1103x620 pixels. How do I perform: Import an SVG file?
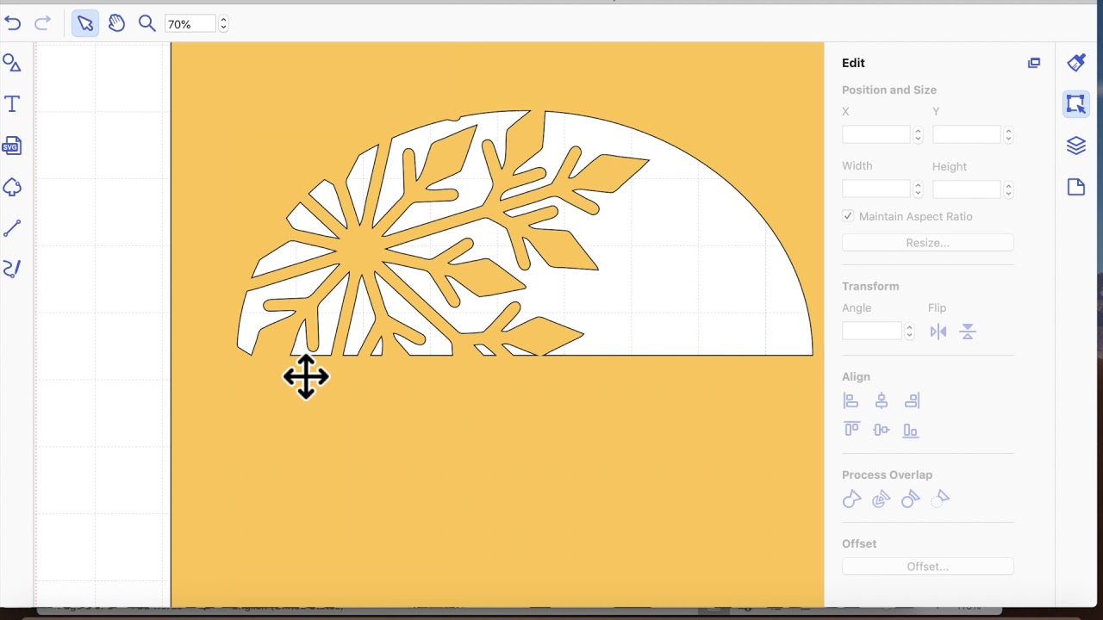coord(12,146)
